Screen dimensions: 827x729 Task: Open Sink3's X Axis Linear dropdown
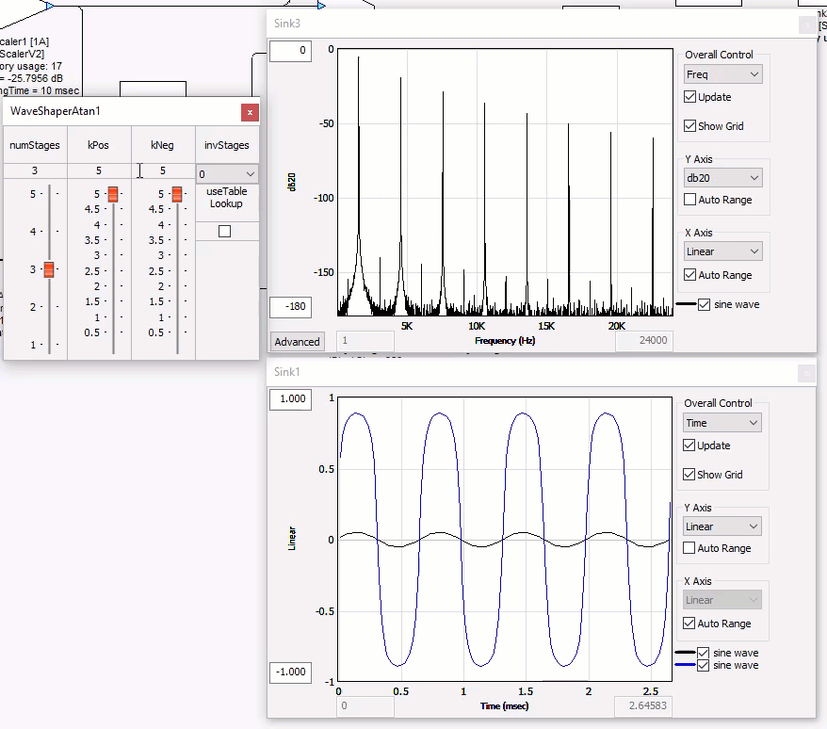[722, 251]
